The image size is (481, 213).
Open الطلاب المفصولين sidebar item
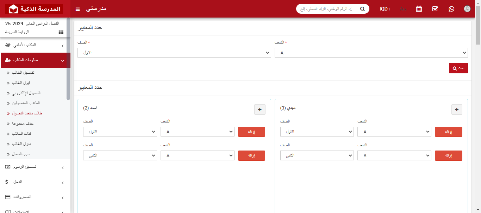click(x=25, y=103)
